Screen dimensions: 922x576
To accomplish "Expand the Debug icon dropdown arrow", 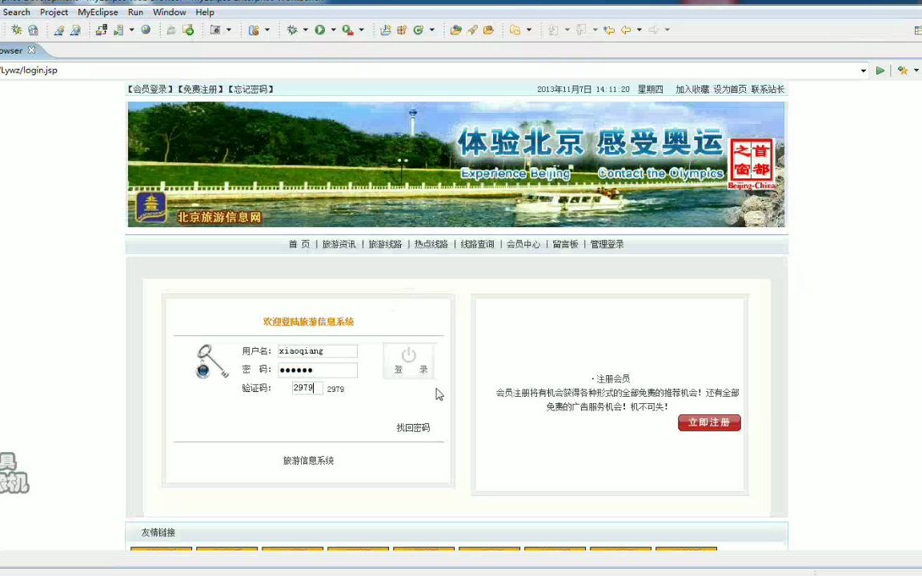I will 305,30.
